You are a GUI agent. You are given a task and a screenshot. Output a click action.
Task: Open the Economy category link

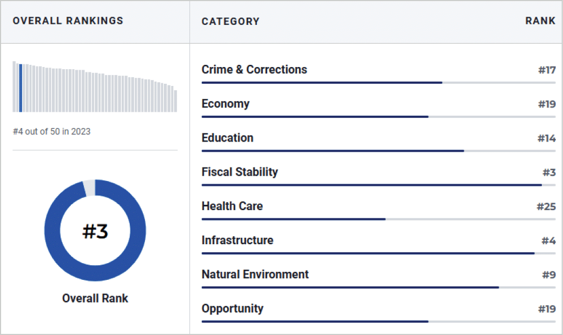click(x=226, y=104)
